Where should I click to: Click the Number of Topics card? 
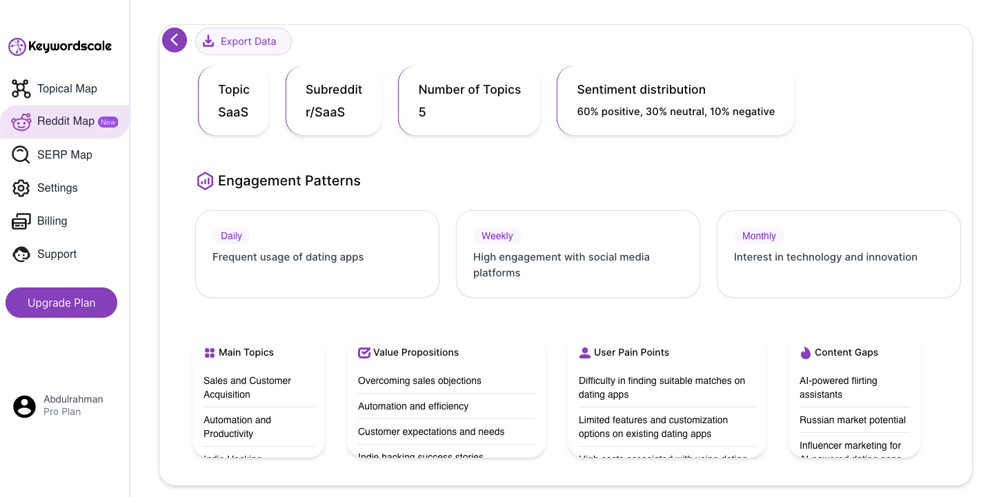coord(469,101)
